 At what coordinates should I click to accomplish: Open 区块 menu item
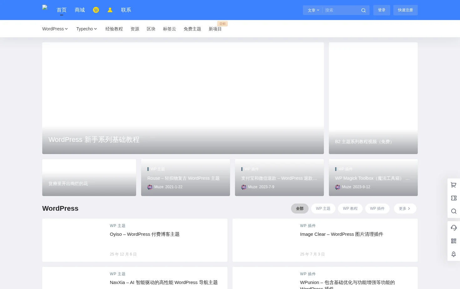[x=151, y=29]
